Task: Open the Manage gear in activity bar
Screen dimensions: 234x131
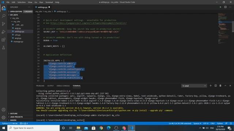Action: tap(3, 118)
